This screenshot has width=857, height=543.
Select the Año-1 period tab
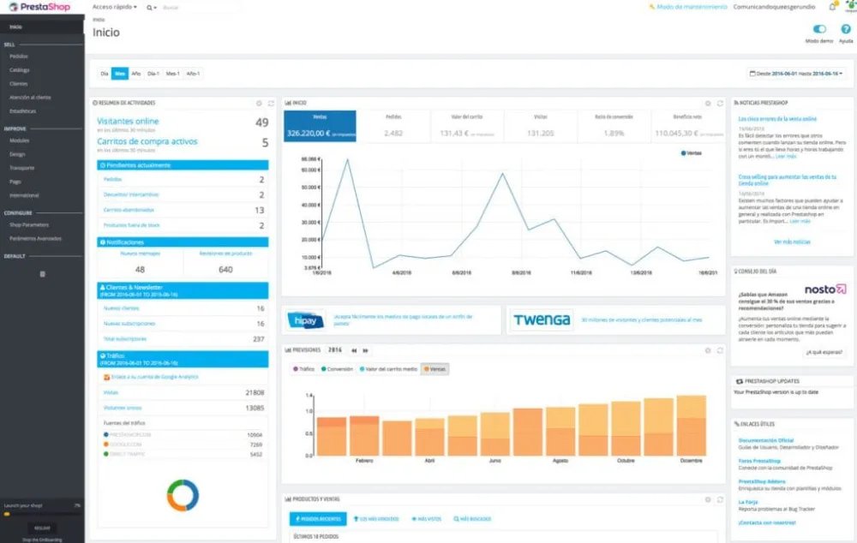(193, 73)
